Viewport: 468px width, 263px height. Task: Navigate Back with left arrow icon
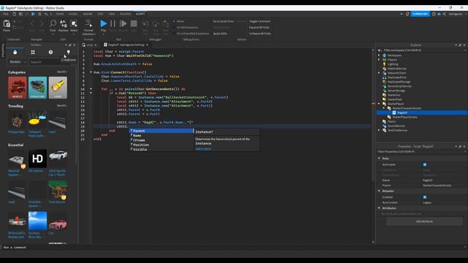[x=32, y=23]
